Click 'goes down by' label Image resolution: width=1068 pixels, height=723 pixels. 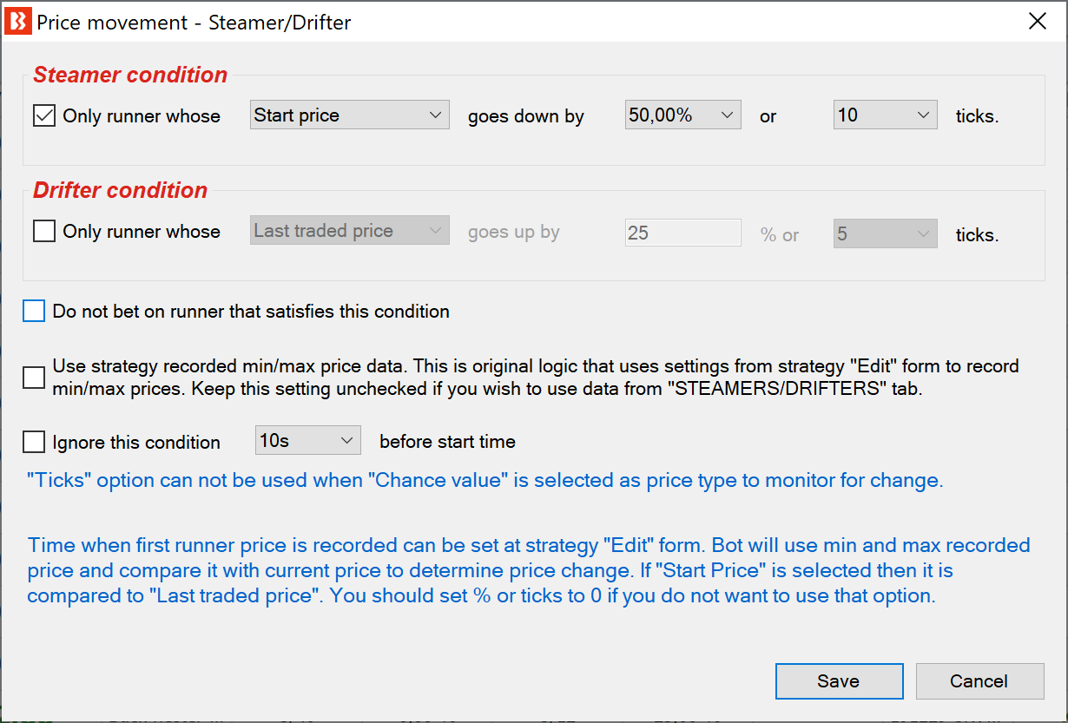526,116
